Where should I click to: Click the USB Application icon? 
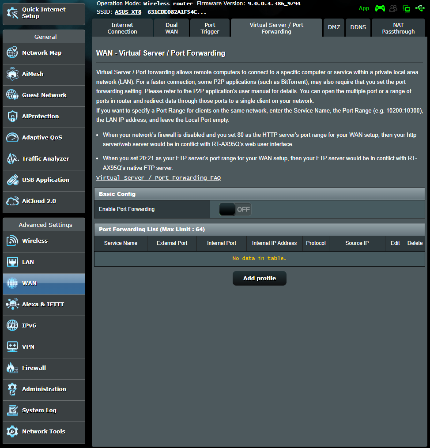point(12,180)
